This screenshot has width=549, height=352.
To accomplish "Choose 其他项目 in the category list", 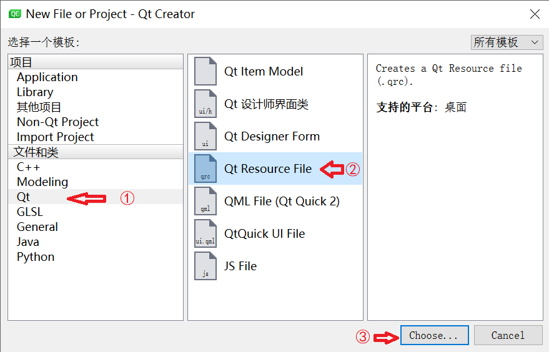I will pos(39,107).
